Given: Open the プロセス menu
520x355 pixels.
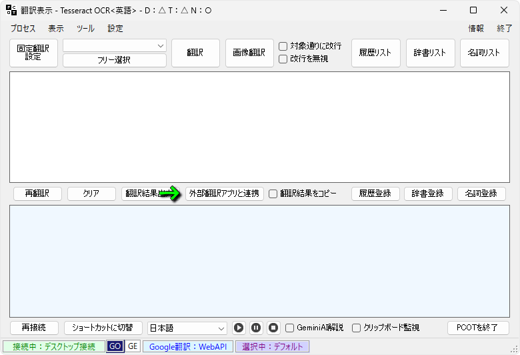Looking at the screenshot, I should [23, 29].
